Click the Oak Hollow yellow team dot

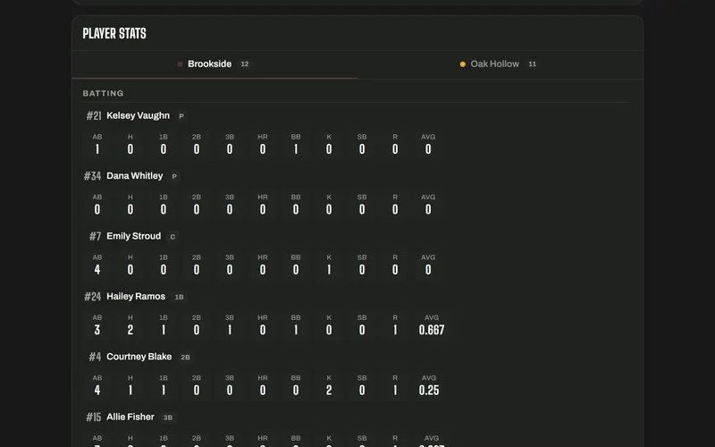point(462,64)
